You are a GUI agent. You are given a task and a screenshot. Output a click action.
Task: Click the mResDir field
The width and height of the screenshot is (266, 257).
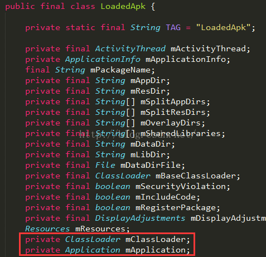coord(148,91)
